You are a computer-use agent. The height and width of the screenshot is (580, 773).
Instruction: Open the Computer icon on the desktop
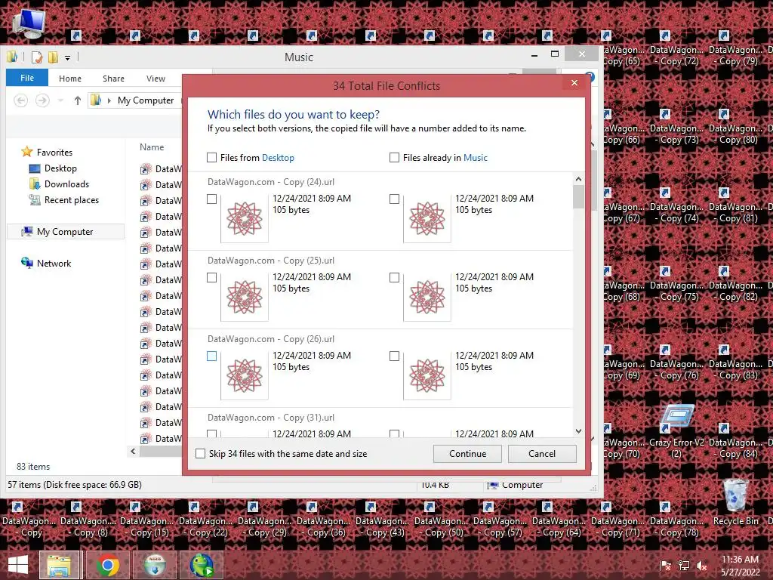tap(29, 23)
